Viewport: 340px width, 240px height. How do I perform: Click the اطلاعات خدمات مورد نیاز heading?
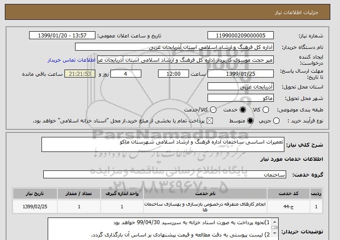(x=291, y=159)
